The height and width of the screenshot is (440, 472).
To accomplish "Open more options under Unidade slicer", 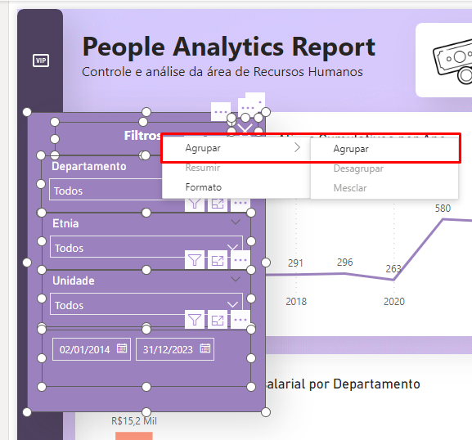I will [240, 319].
